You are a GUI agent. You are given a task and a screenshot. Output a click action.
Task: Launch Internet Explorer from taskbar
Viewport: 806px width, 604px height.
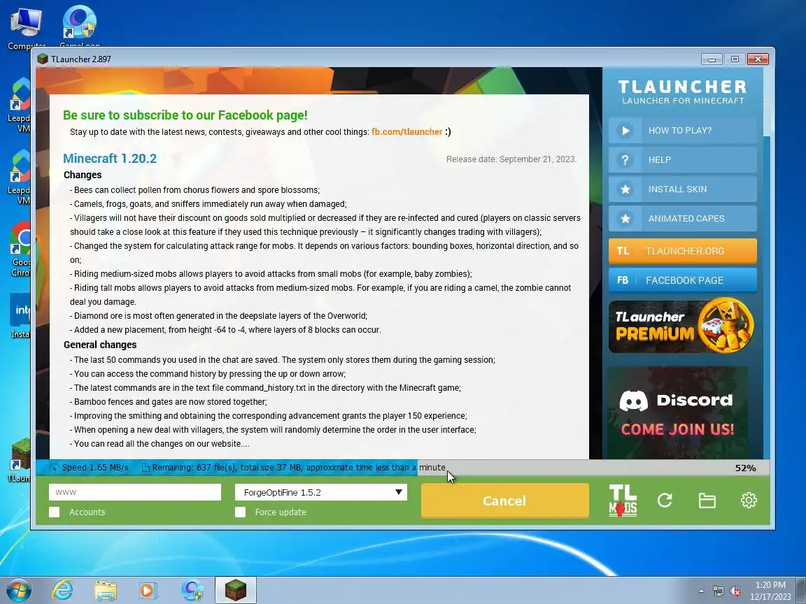(x=63, y=591)
